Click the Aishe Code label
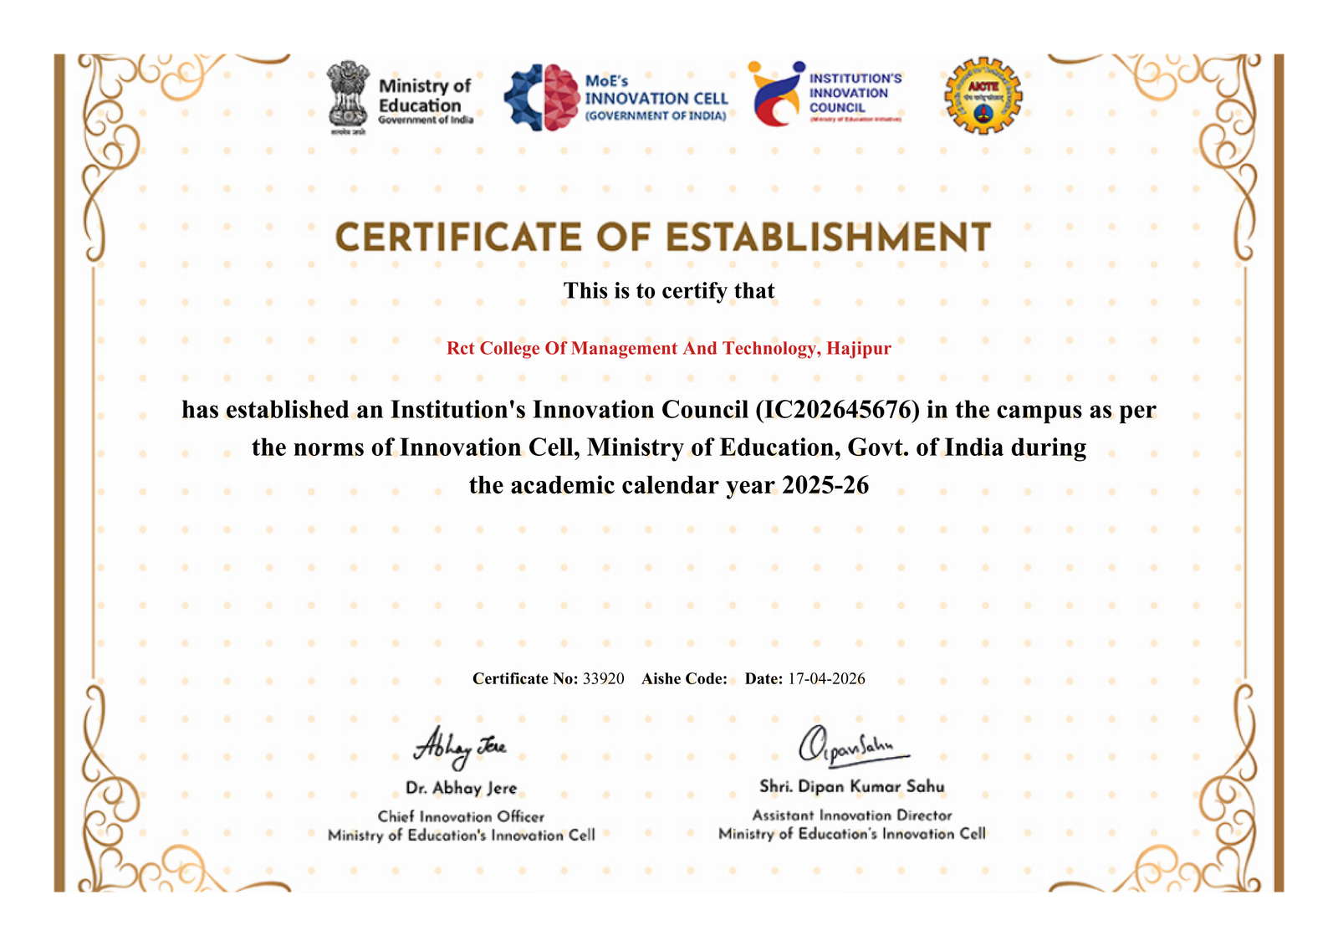The image size is (1338, 946). pyautogui.click(x=684, y=678)
